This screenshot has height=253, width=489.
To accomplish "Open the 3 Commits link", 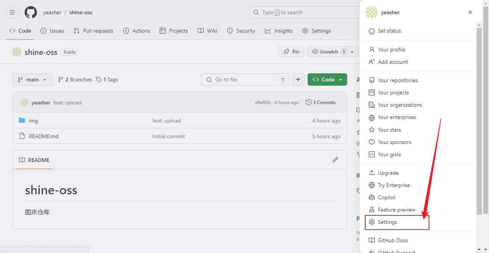I will (x=321, y=103).
